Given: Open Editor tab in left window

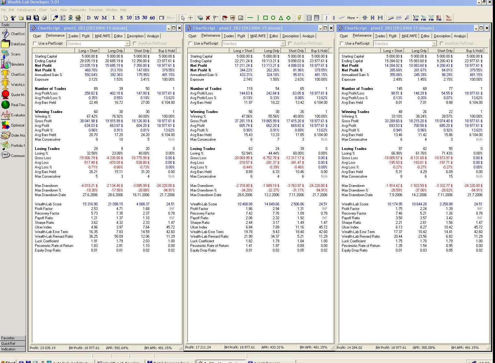Looking at the screenshot, I should point(118,36).
